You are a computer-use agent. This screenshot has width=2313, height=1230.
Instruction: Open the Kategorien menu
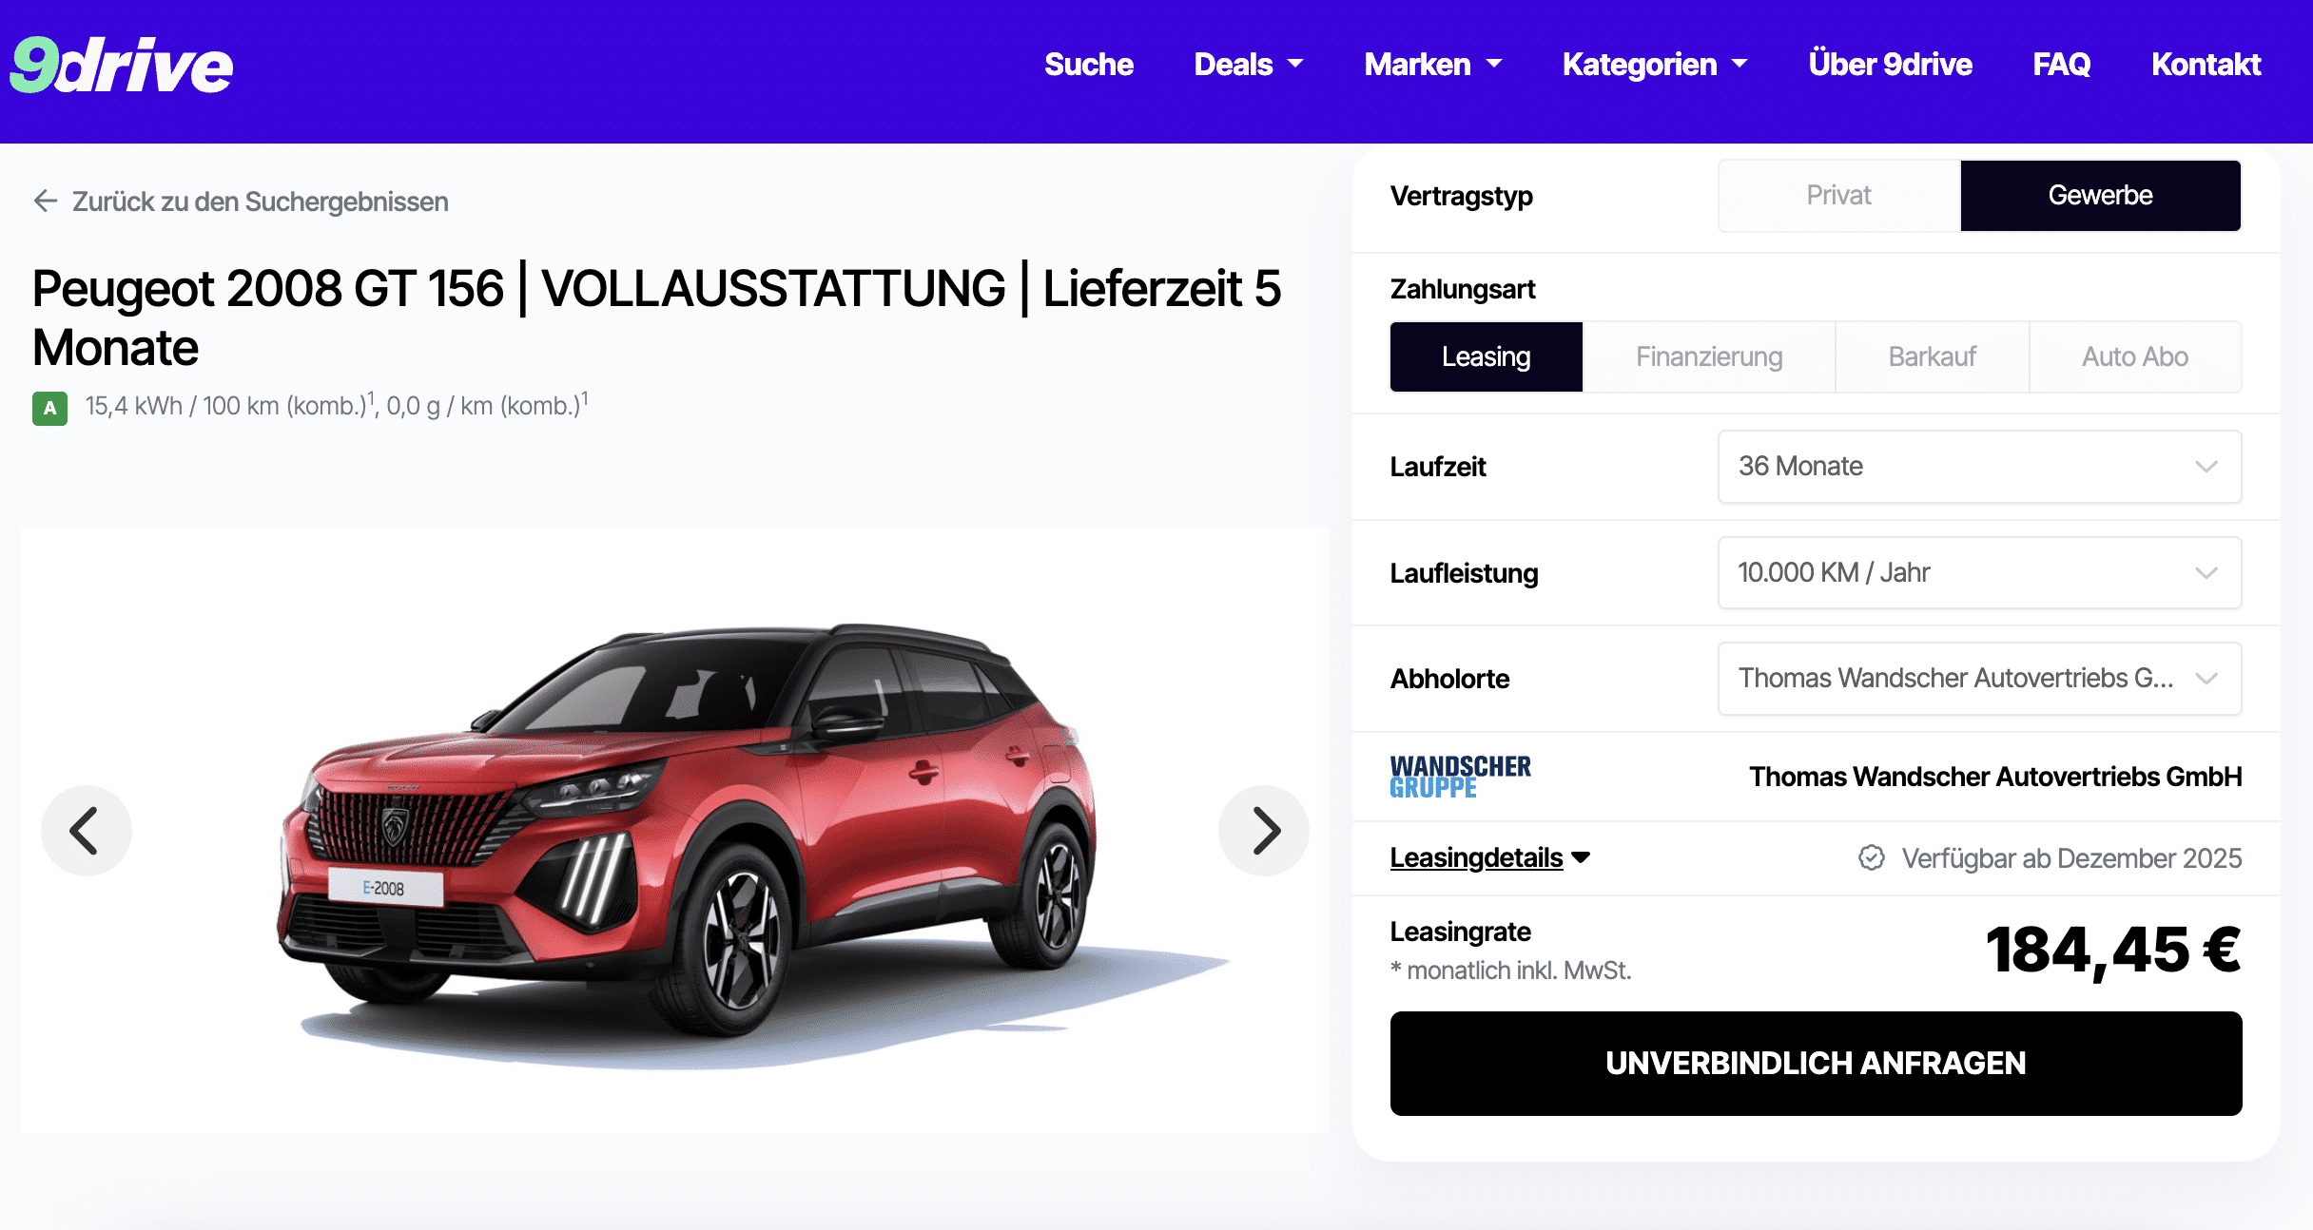point(1655,65)
